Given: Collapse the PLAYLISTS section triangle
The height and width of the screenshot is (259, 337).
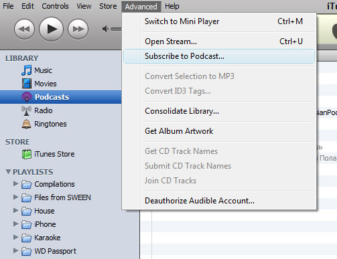Looking at the screenshot, I should click(x=8, y=172).
